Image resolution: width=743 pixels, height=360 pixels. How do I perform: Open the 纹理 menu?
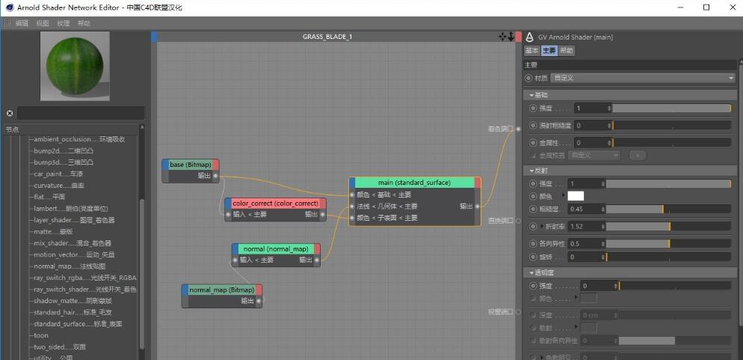click(x=64, y=23)
